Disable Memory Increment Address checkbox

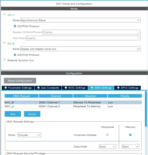[130, 135]
